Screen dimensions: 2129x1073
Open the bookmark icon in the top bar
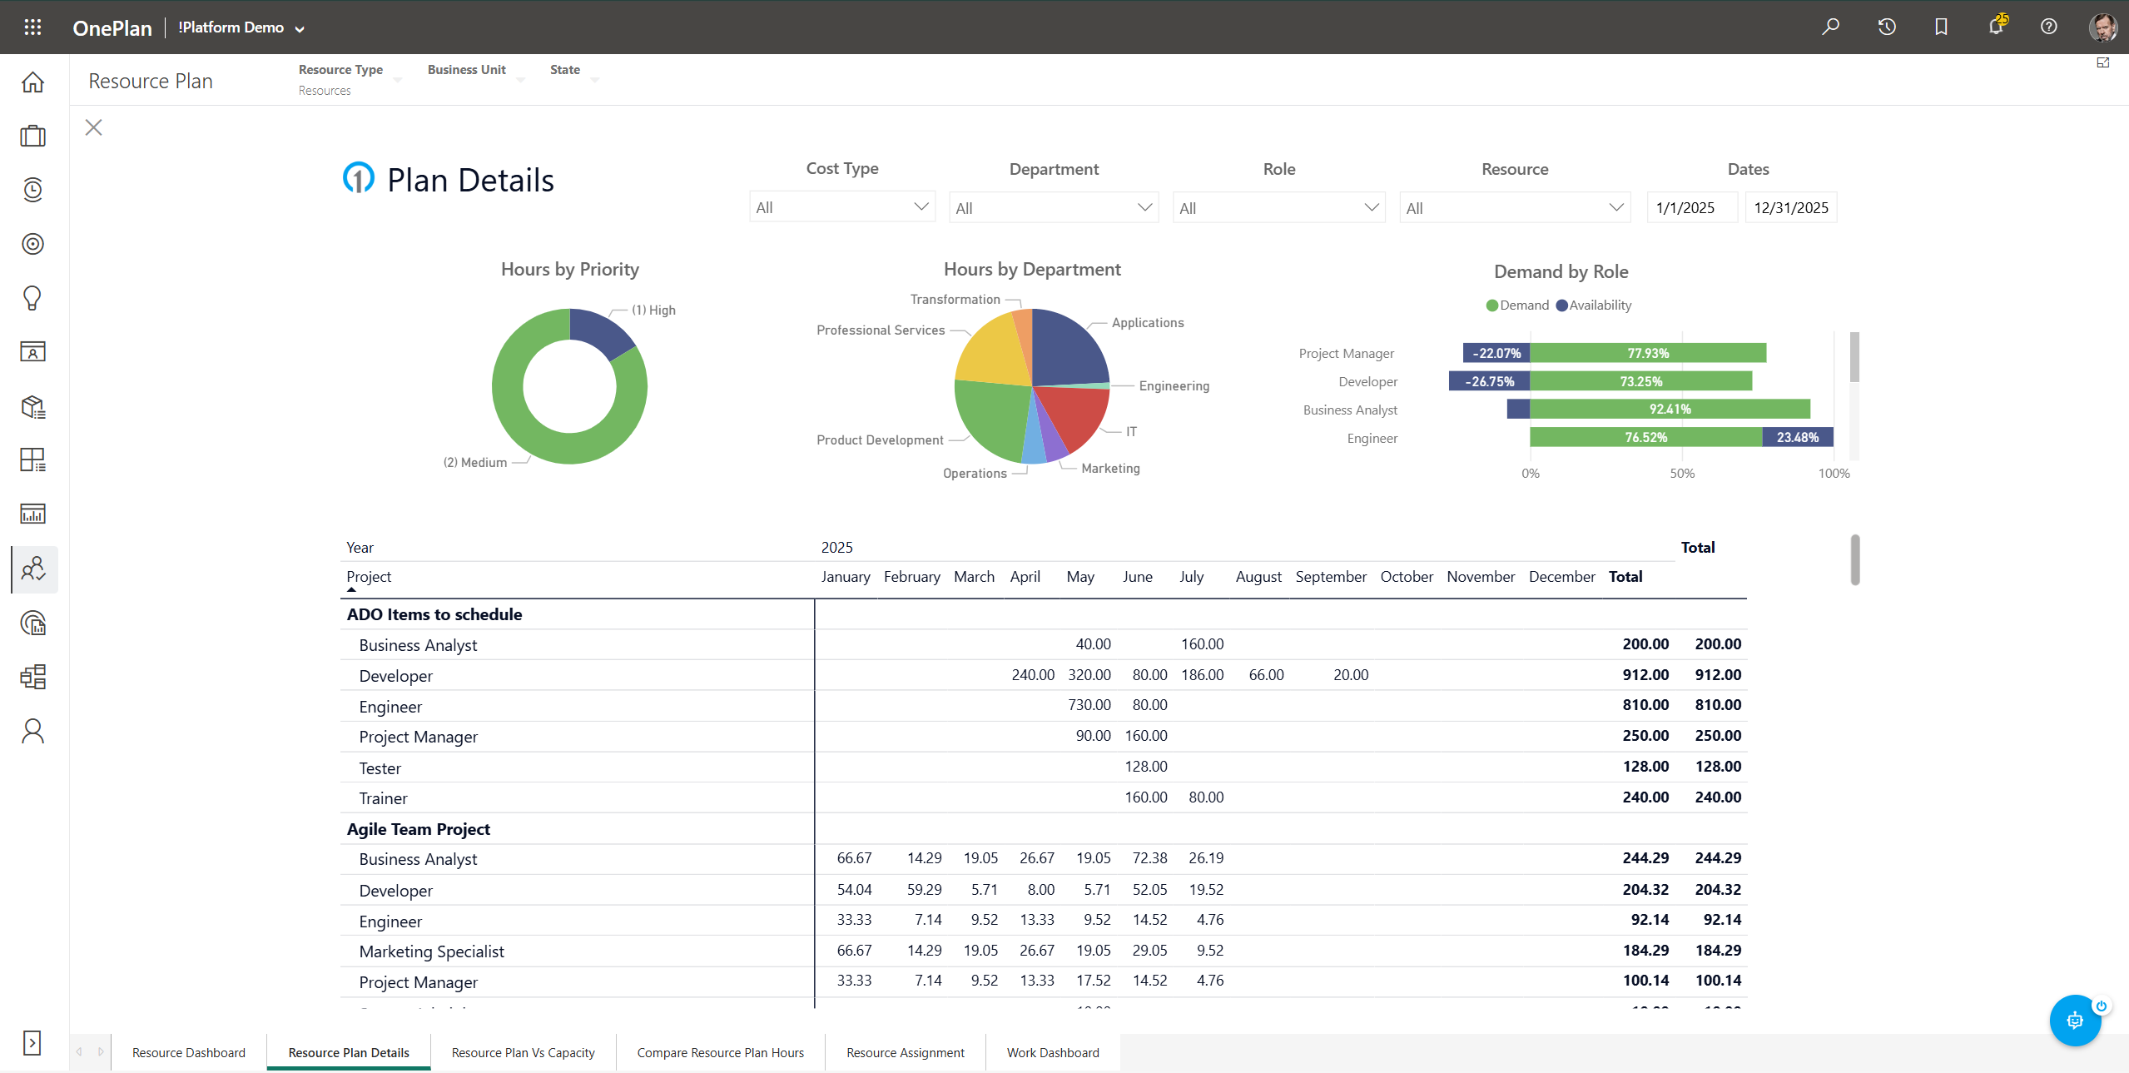pos(1941,27)
